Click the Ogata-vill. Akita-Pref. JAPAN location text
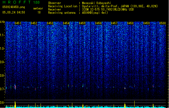This screenshot has height=108, width=169. pyautogui.click(x=120, y=6)
